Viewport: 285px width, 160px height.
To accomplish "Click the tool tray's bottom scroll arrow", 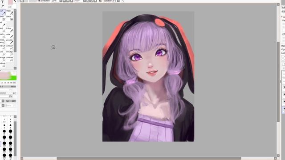I will tap(15, 68).
